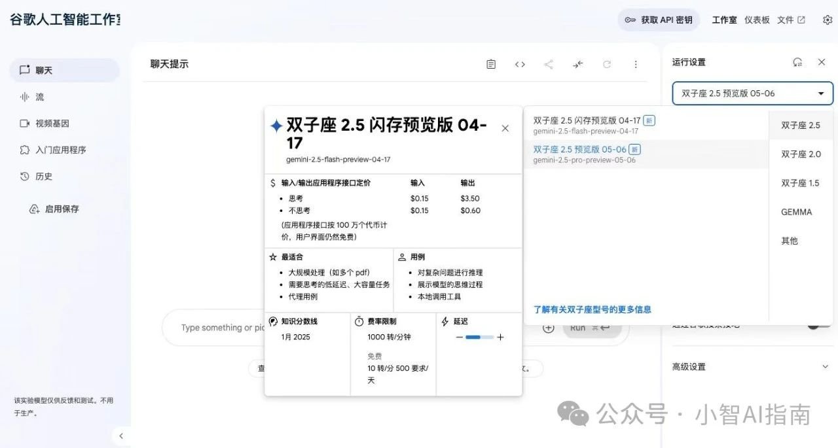838x448 pixels.
Task: Click the Get code icon in chat toolbar
Action: (519, 64)
